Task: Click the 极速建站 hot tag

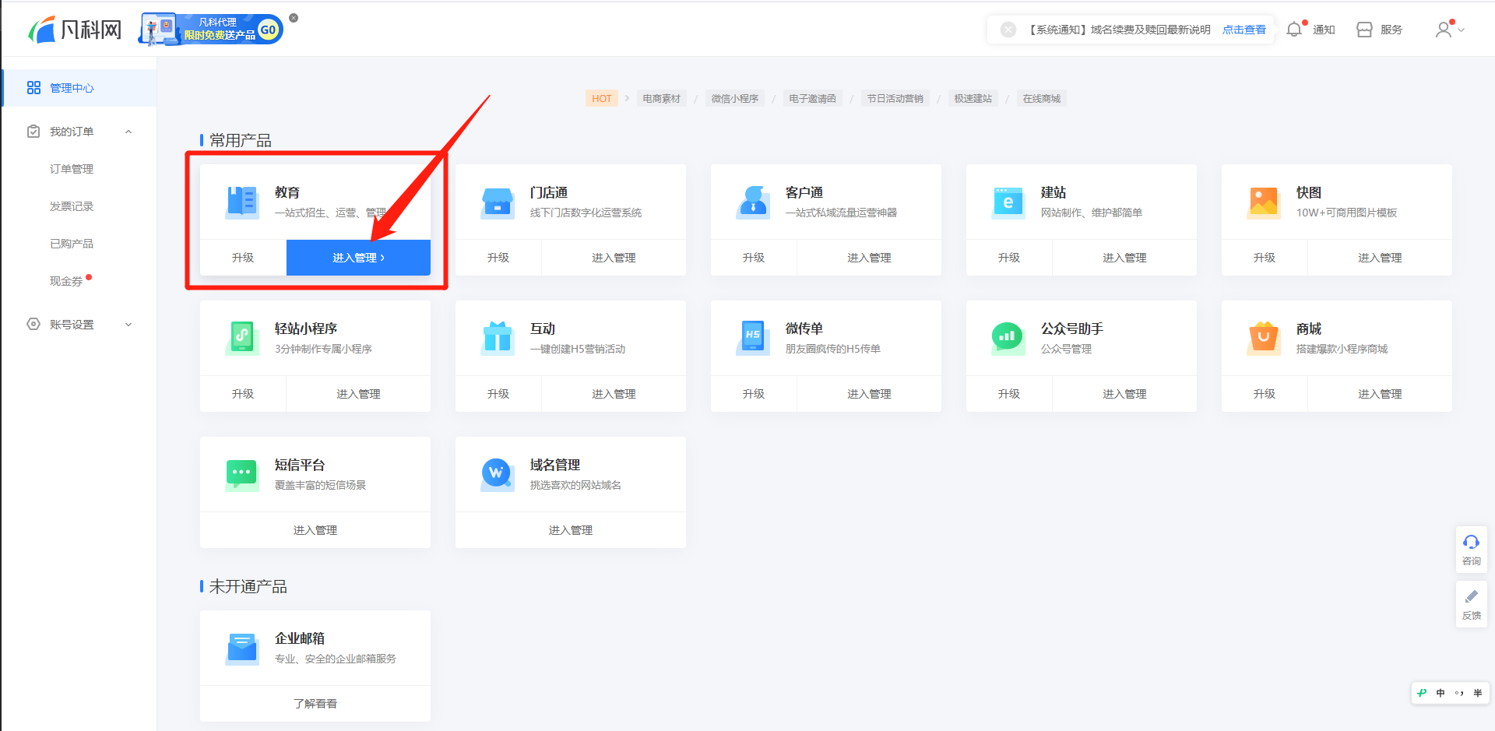Action: coord(973,99)
